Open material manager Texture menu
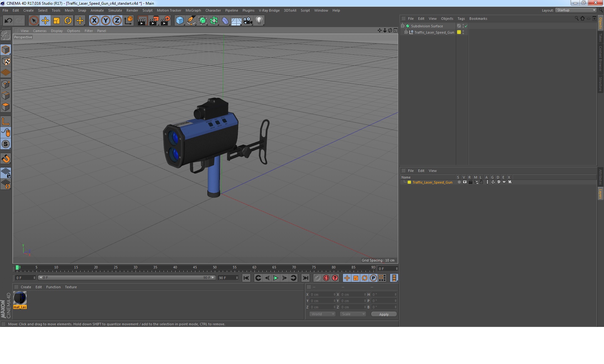The width and height of the screenshot is (604, 364). coord(71,287)
